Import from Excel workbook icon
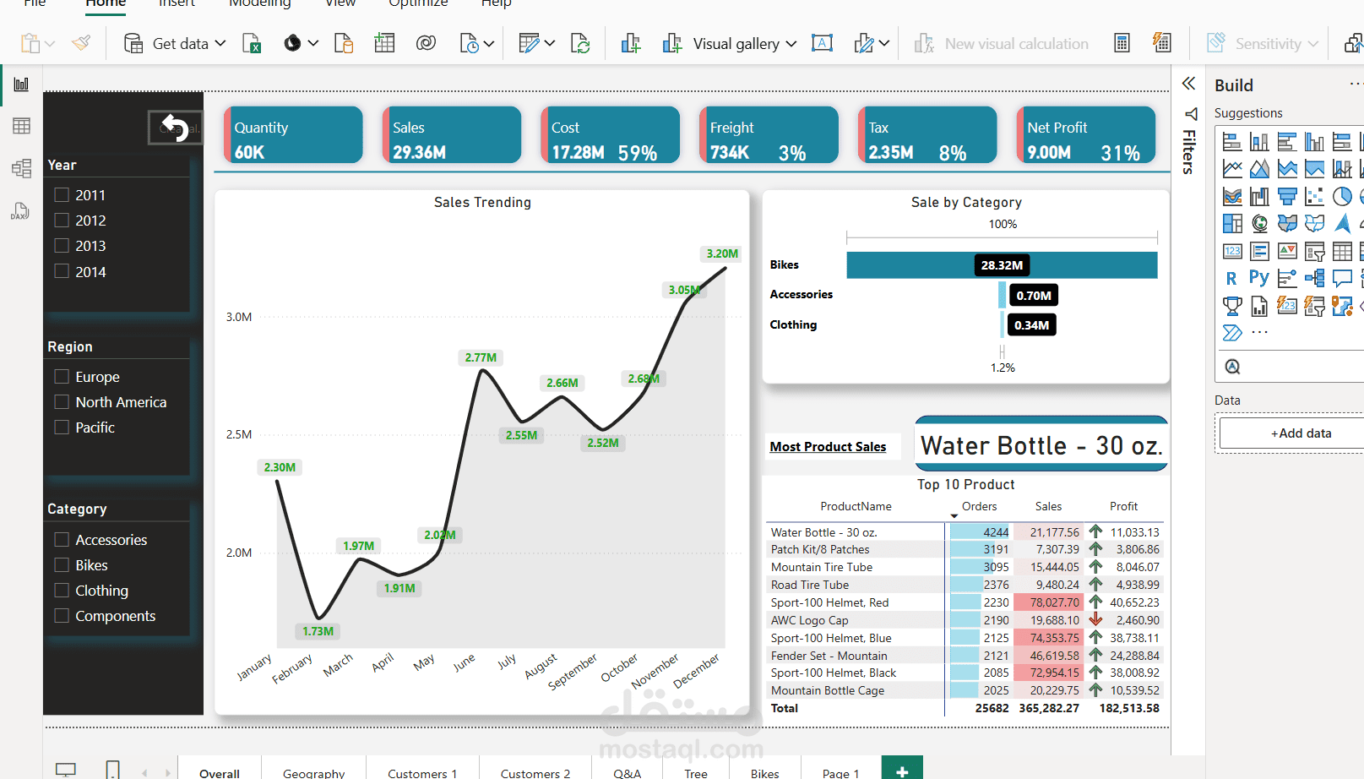This screenshot has width=1364, height=779. pos(252,43)
